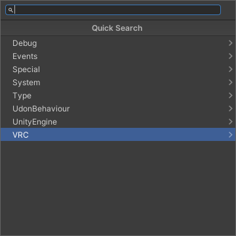Select the Type entry in list
Image resolution: width=236 pixels, height=236 pixels.
(118, 96)
